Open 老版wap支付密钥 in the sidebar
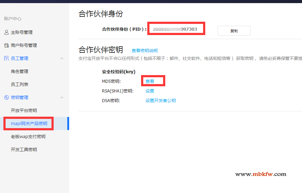 tap(28, 137)
